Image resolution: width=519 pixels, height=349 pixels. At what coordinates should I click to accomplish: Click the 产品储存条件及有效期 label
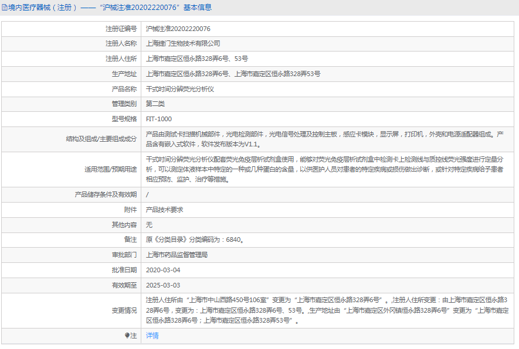pos(106,194)
